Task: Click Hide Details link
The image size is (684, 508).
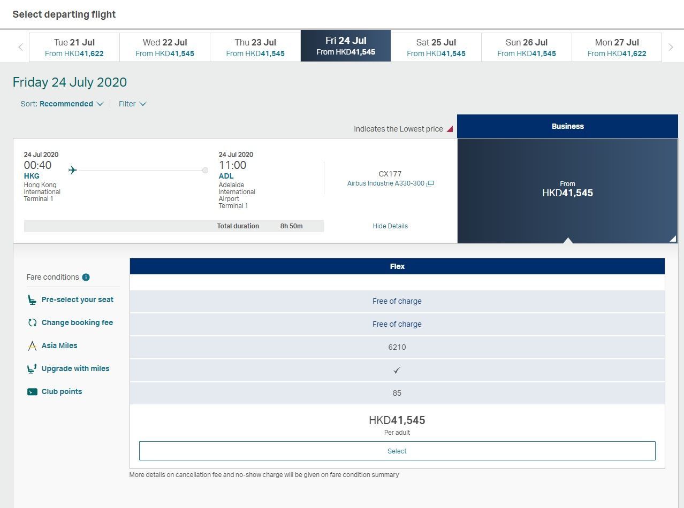Action: [390, 226]
